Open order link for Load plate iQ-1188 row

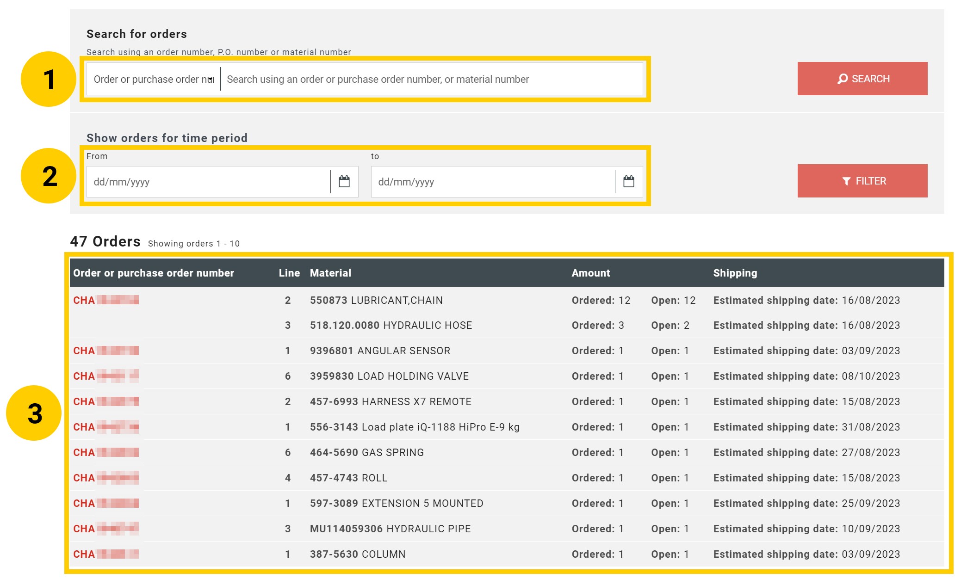[106, 427]
